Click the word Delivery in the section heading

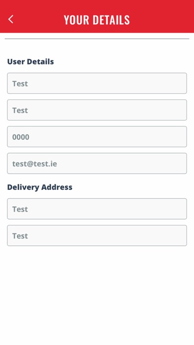23,187
